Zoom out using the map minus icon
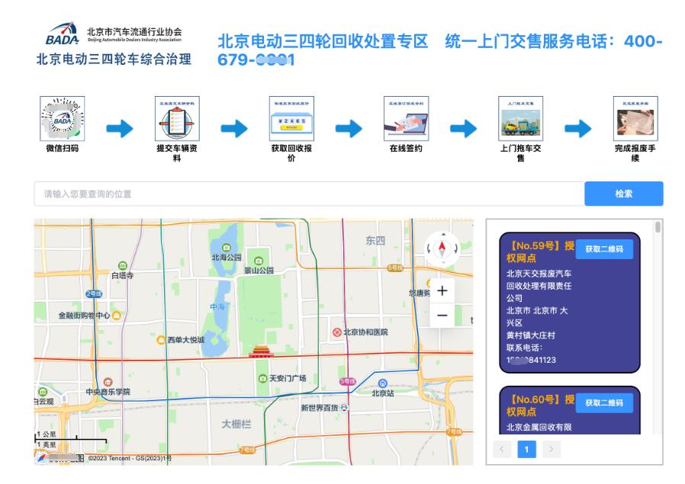The height and width of the screenshot is (484, 685). [443, 314]
